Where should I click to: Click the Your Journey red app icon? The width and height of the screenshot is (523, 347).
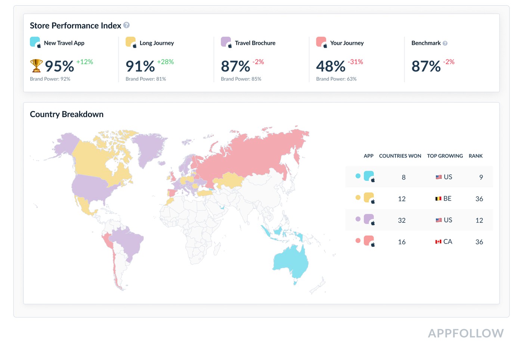click(321, 42)
